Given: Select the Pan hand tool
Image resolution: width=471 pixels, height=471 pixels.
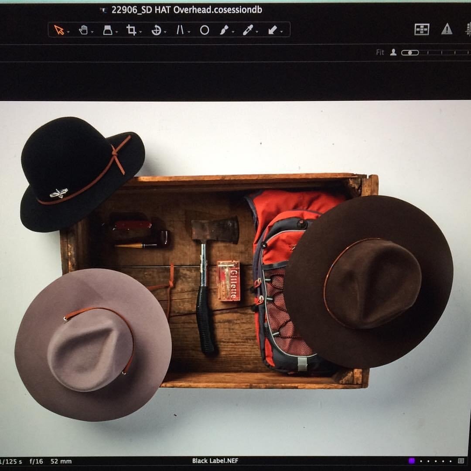Looking at the screenshot, I should click(x=83, y=30).
